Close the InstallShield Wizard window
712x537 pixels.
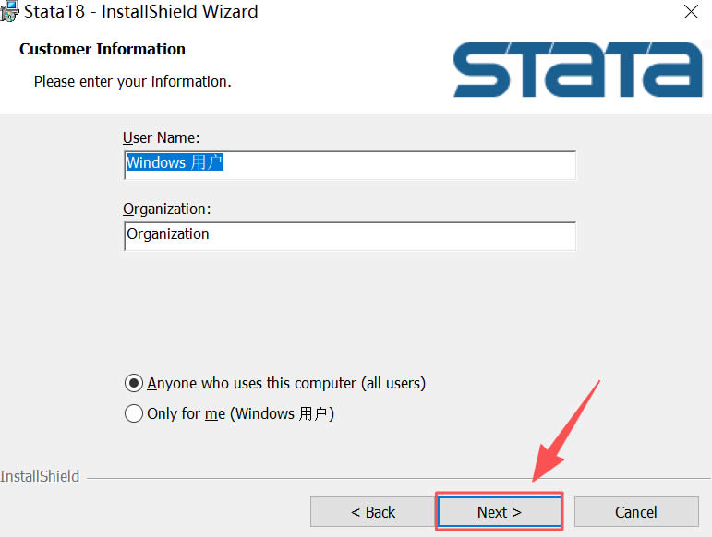(x=690, y=12)
